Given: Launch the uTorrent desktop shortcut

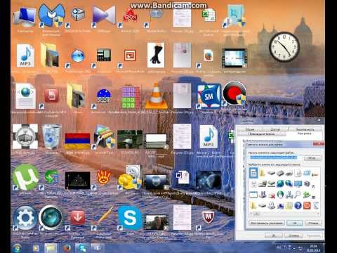Looking at the screenshot, I should (x=26, y=177).
